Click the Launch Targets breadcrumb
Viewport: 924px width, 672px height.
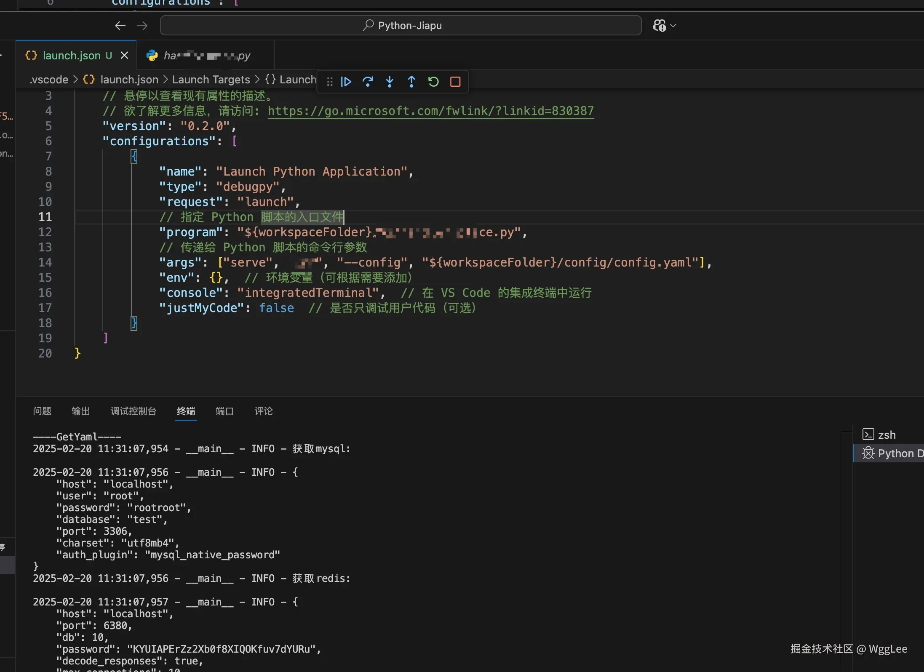211,80
